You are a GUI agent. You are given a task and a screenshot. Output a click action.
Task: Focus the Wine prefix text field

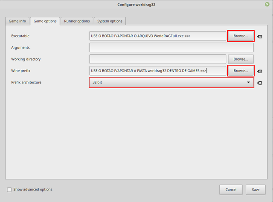(158, 71)
